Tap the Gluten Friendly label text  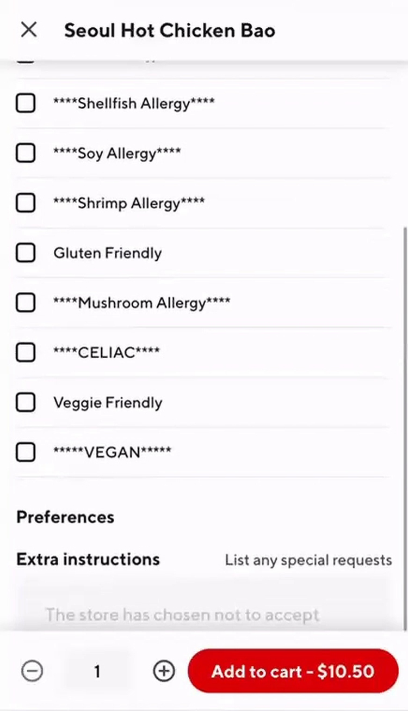[107, 253]
